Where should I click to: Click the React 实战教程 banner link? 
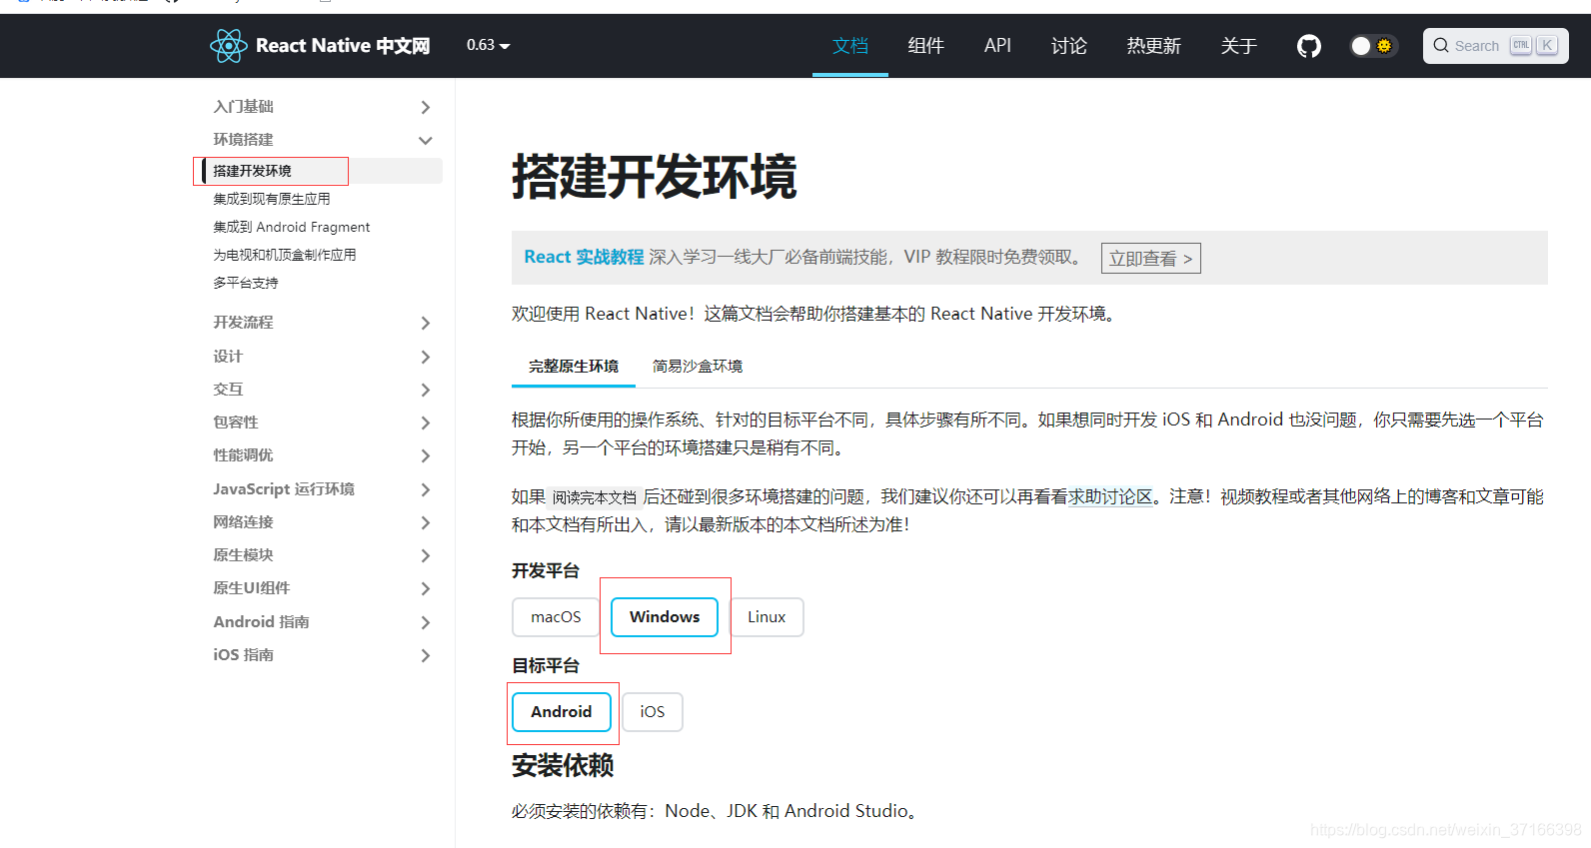584,257
